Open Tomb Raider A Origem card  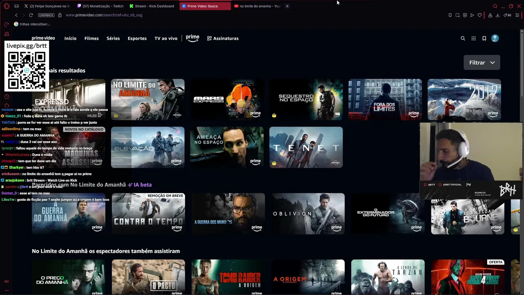coord(228,277)
